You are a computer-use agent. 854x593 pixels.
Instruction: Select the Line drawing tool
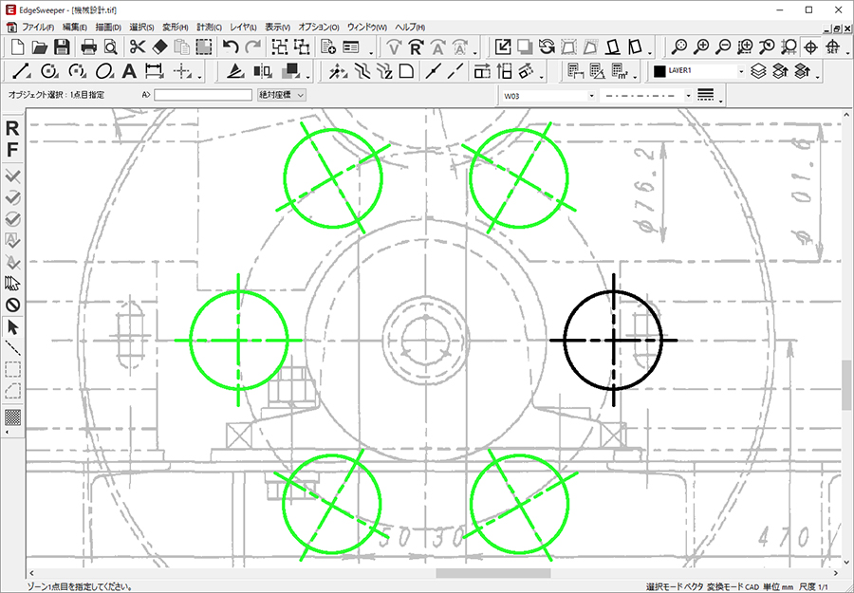tap(22, 71)
